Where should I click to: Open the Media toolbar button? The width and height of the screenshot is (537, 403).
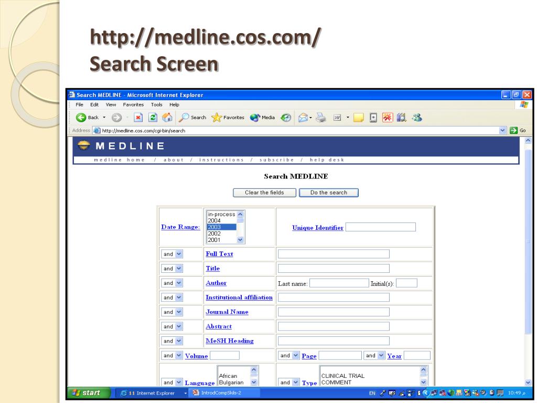pyautogui.click(x=262, y=118)
